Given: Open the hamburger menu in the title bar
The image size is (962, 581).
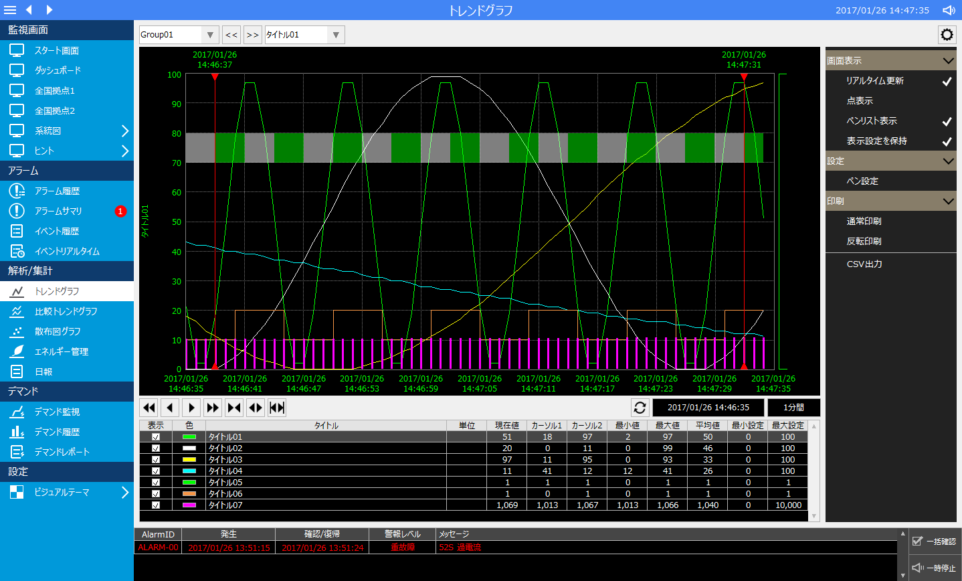Looking at the screenshot, I should coord(10,10).
